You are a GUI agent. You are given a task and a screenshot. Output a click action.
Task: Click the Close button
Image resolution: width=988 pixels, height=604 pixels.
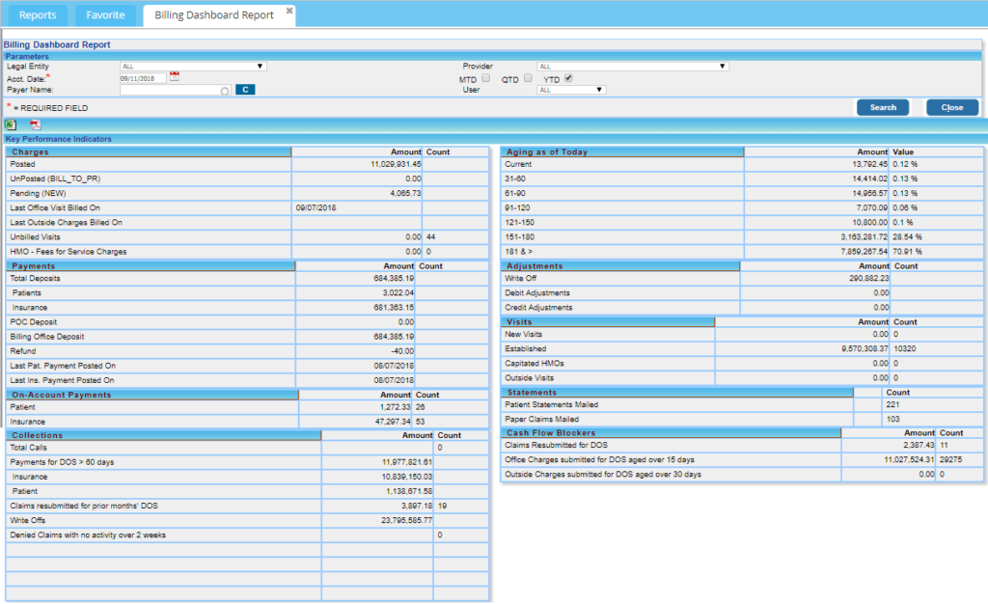[x=951, y=108]
